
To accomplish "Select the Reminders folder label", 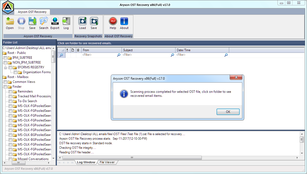I will tap(25, 91).
